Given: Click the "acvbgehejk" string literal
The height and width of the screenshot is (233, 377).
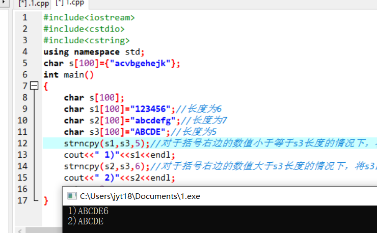Looking at the screenshot, I should [x=140, y=64].
